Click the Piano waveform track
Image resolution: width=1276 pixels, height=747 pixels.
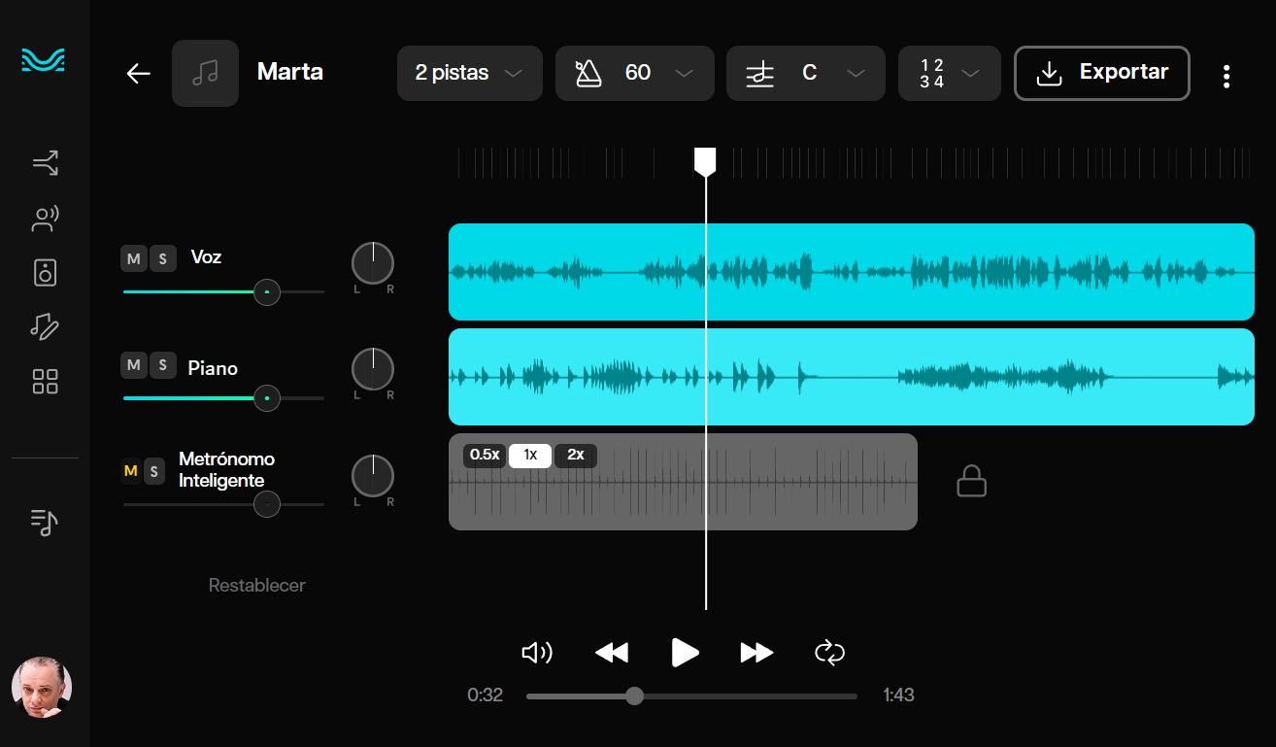pos(852,377)
